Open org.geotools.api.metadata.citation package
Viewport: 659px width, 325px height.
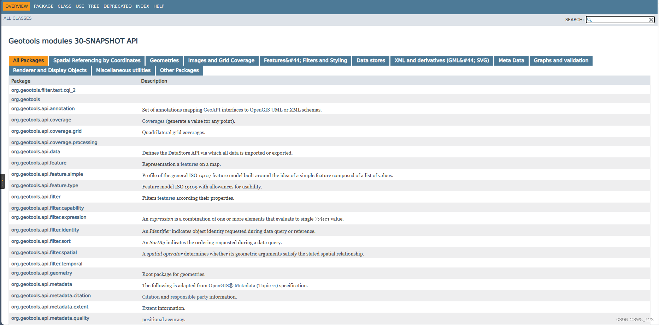tap(51, 296)
